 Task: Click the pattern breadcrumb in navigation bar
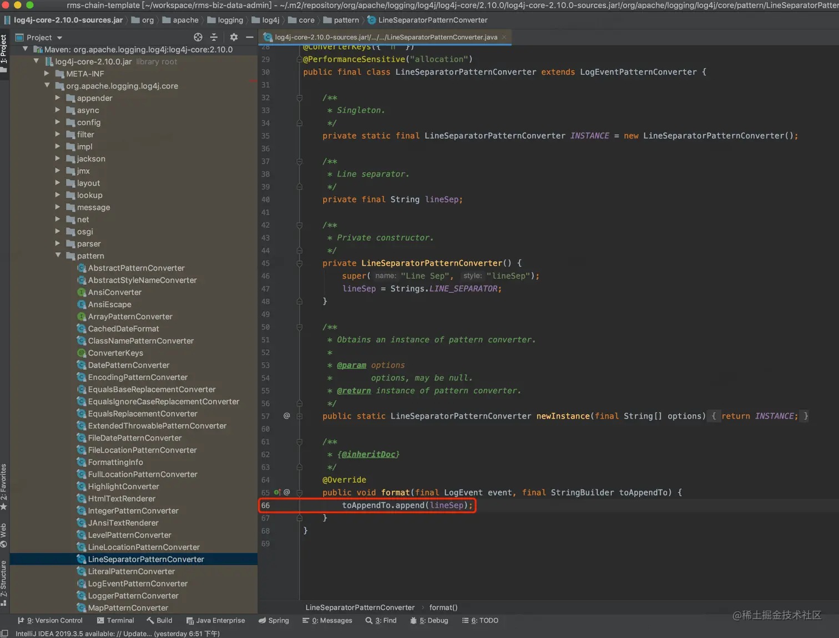(x=346, y=20)
